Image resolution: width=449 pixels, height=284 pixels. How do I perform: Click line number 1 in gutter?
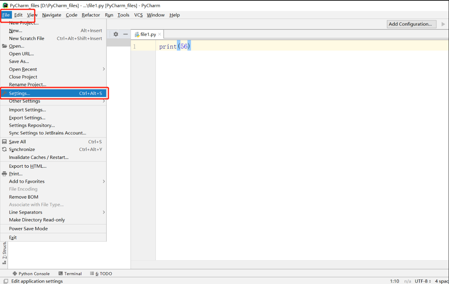tap(134, 47)
